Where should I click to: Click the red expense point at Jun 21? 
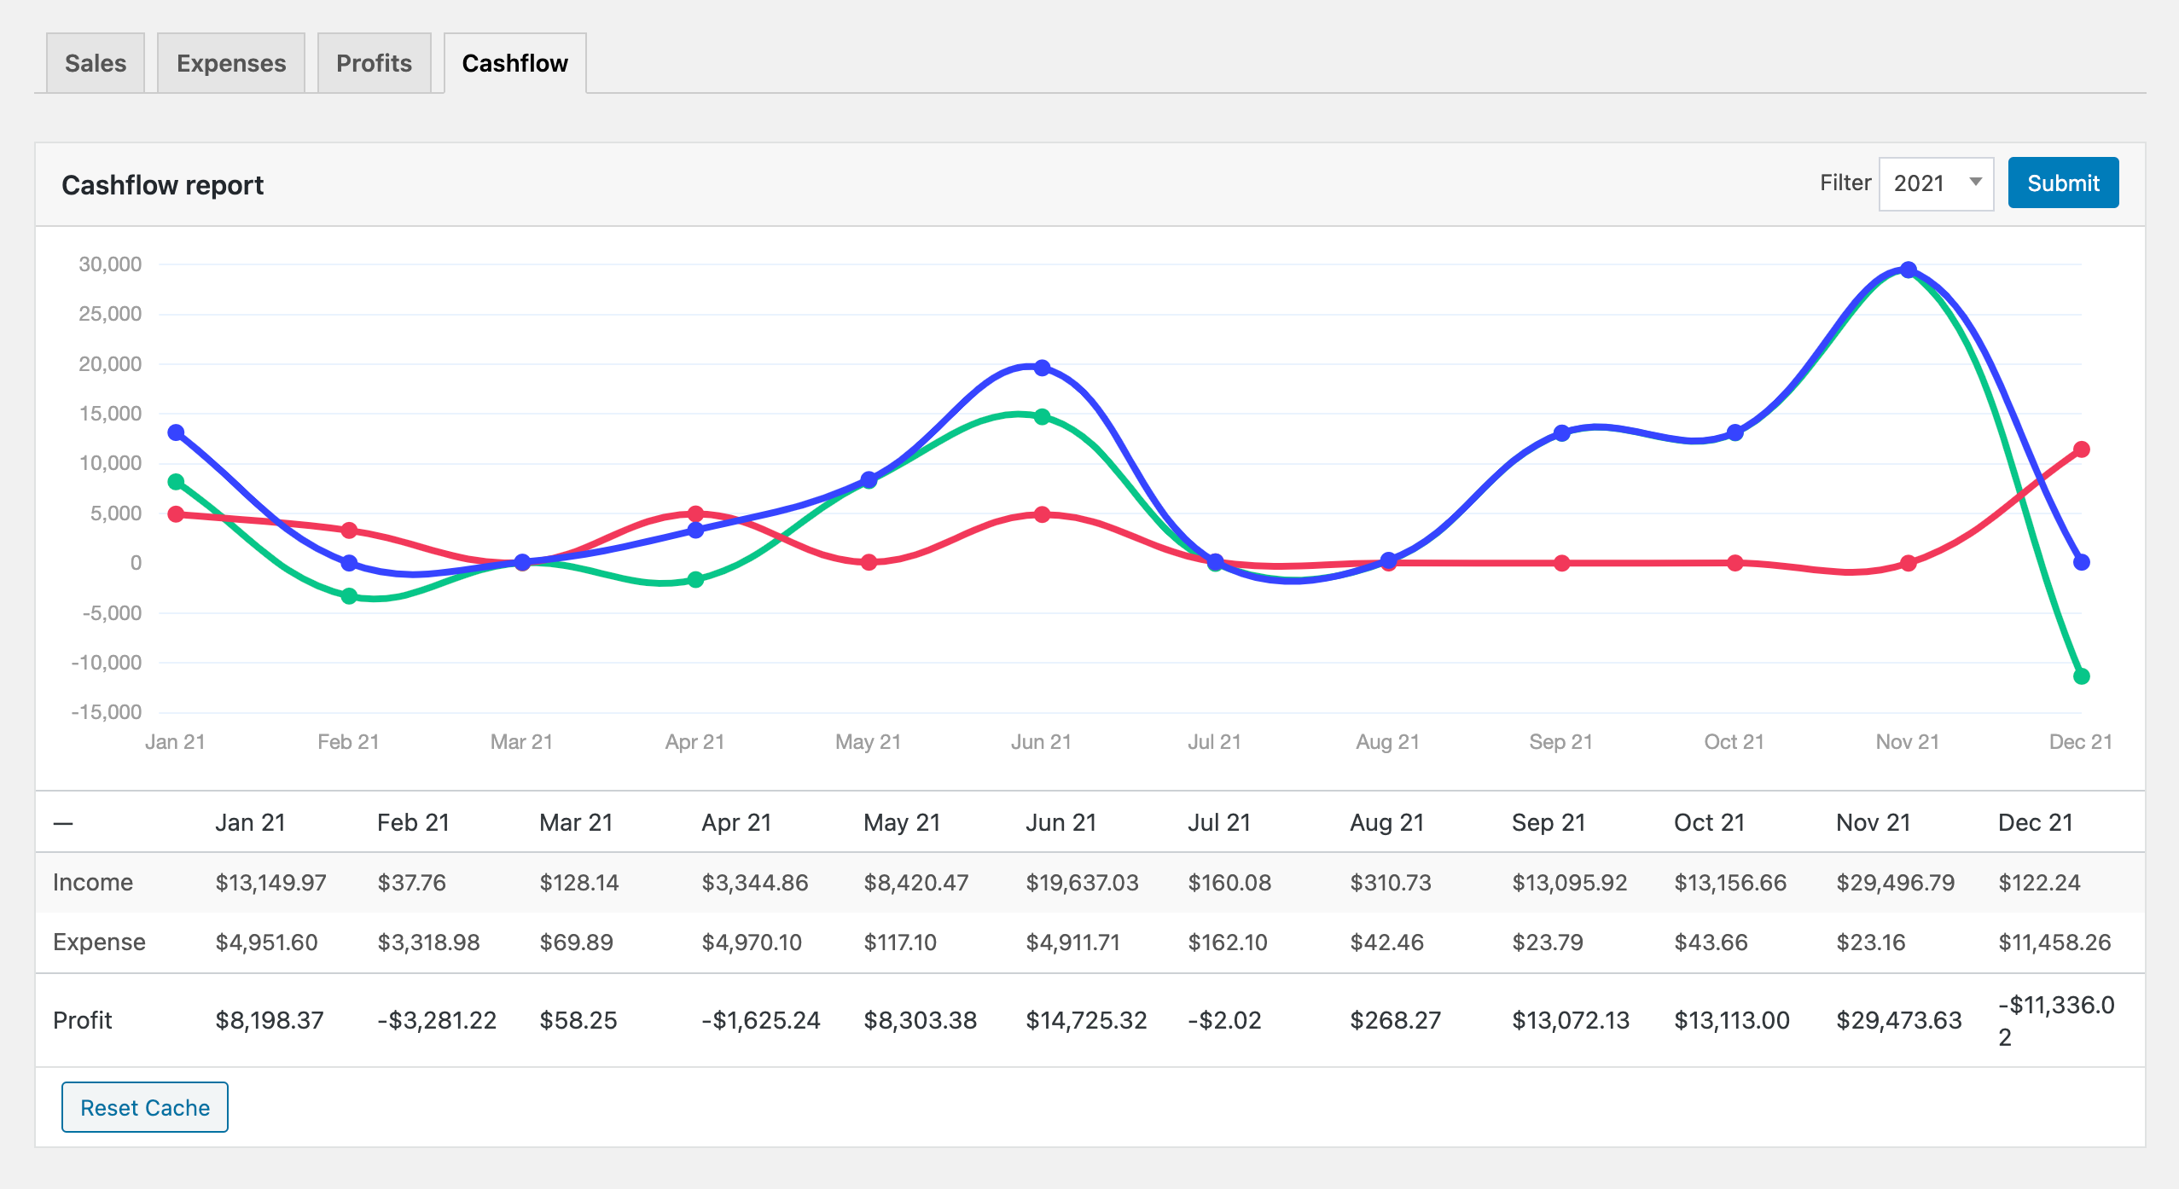[1042, 514]
